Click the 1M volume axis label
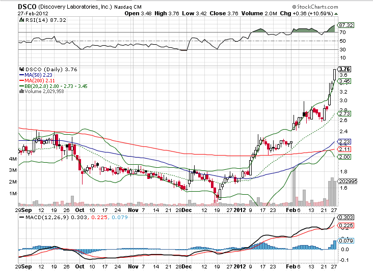 click(x=13, y=194)
